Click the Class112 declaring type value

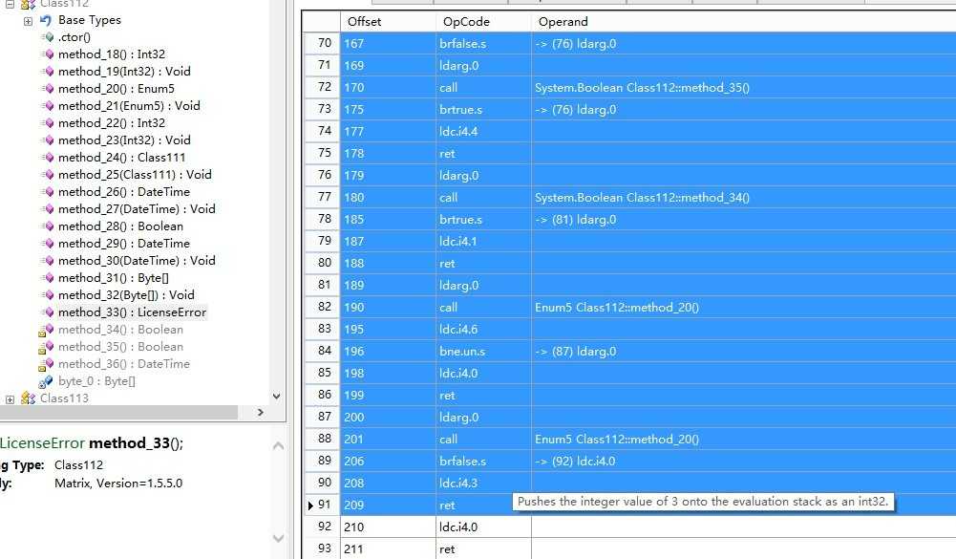(78, 465)
